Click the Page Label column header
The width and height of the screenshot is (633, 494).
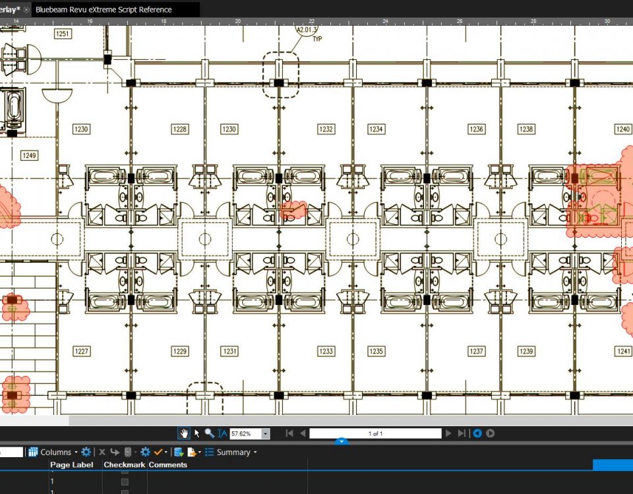73,465
